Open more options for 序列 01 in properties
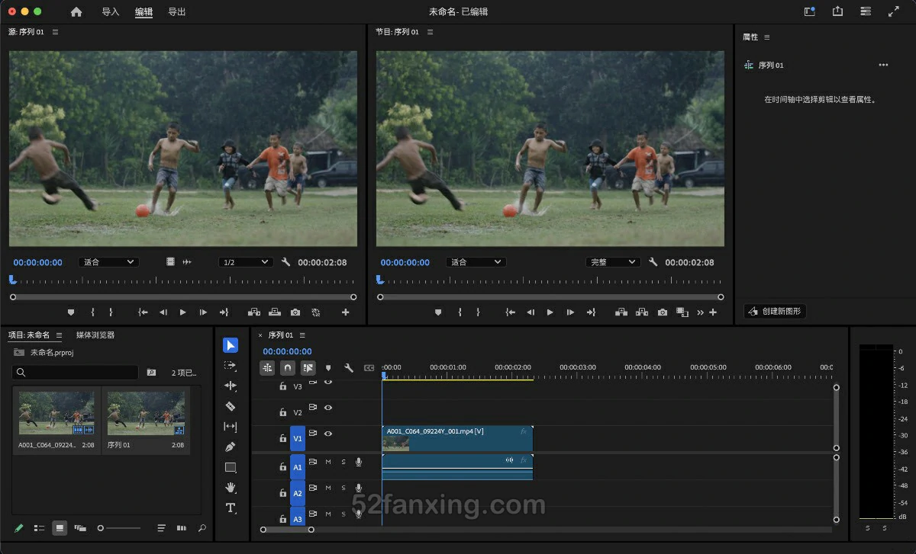Viewport: 916px width, 554px height. (x=883, y=66)
